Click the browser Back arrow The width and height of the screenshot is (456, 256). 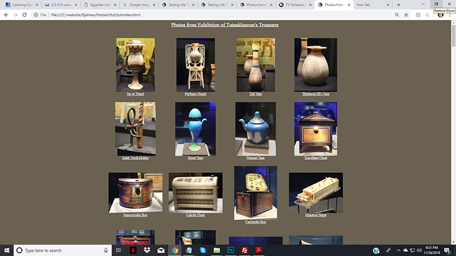5,15
